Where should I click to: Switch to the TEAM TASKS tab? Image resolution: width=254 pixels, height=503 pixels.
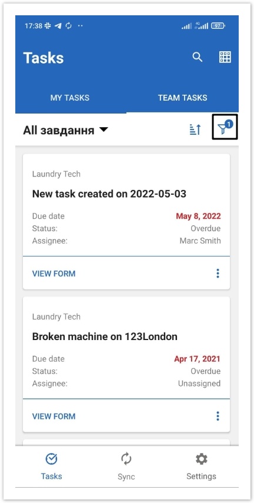point(182,98)
